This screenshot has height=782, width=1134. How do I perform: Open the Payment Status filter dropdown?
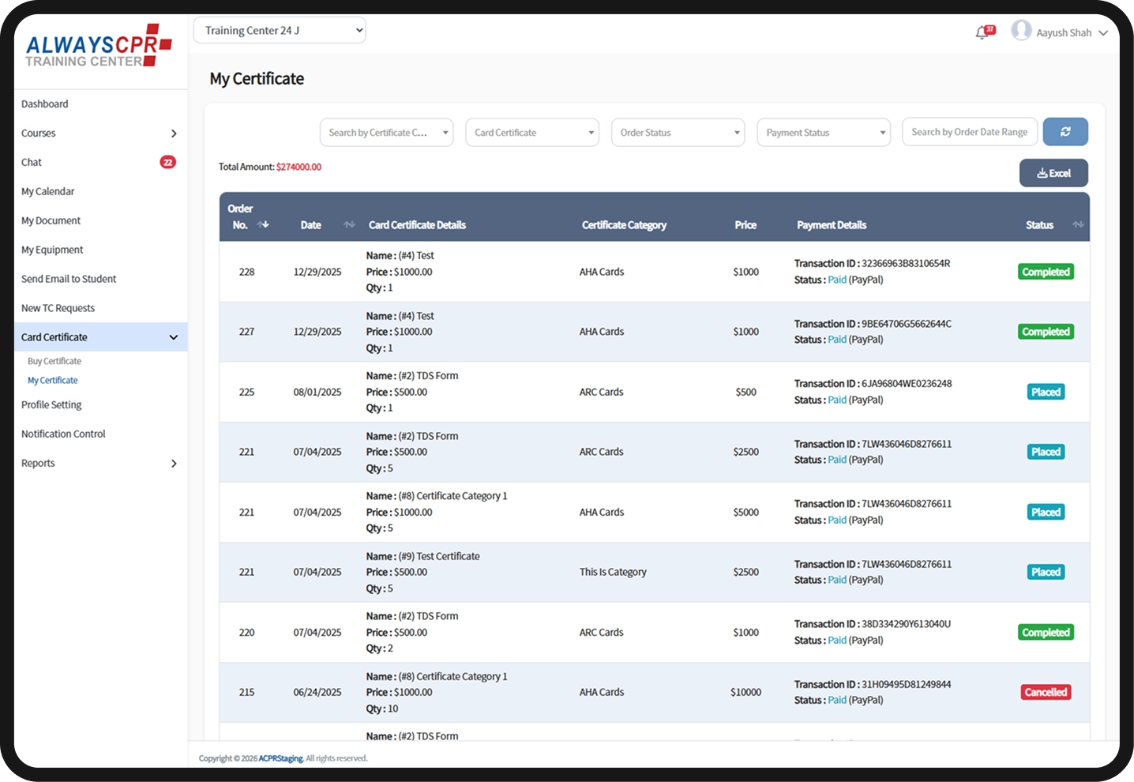pos(824,133)
